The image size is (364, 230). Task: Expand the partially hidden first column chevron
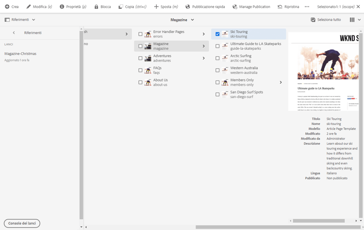(127, 34)
